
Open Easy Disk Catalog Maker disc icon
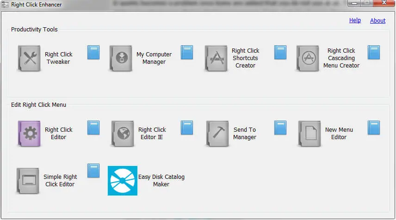click(123, 181)
